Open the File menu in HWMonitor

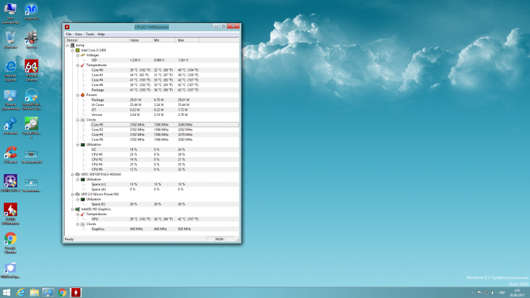click(68, 34)
